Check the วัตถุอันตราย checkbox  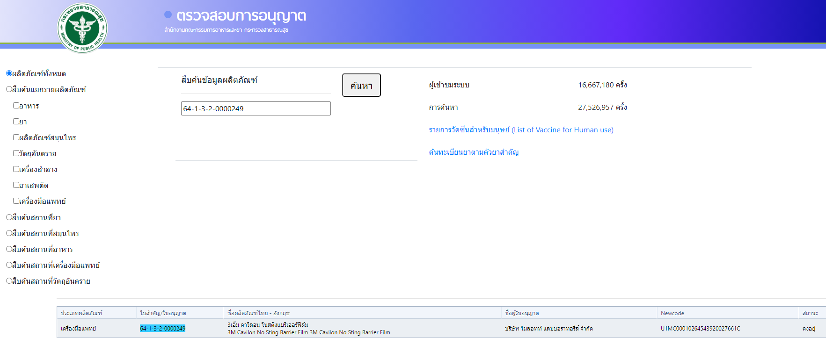[x=16, y=153]
